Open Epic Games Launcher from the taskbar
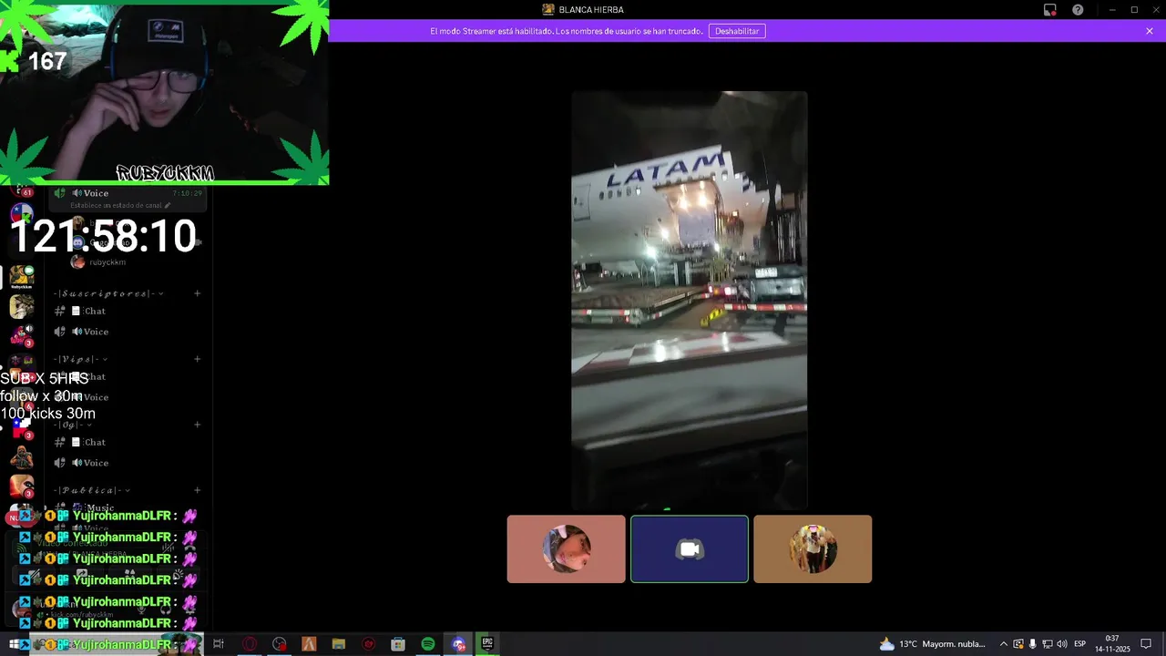The height and width of the screenshot is (656, 1166). point(487,644)
